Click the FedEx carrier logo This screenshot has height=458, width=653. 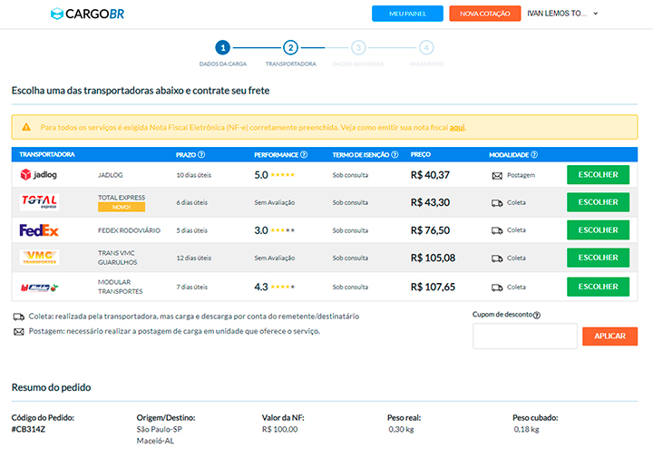point(39,230)
